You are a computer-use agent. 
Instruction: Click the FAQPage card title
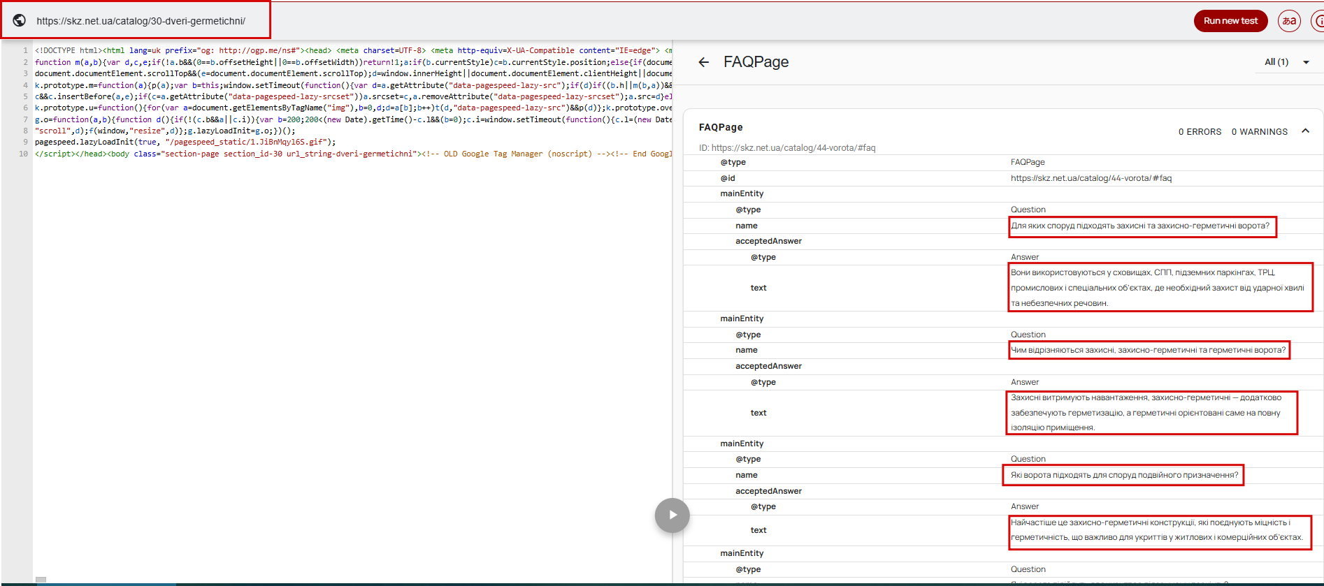(x=721, y=127)
